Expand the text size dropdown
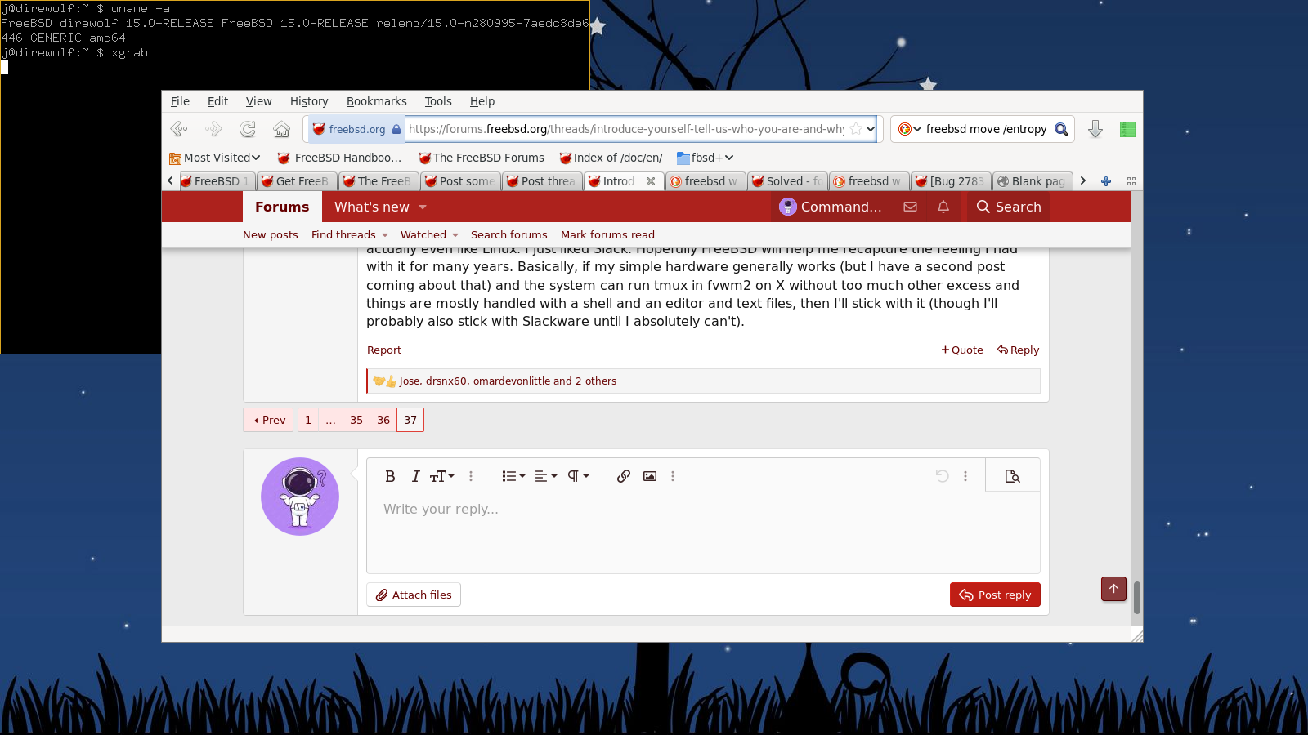Image resolution: width=1308 pixels, height=735 pixels. click(442, 476)
